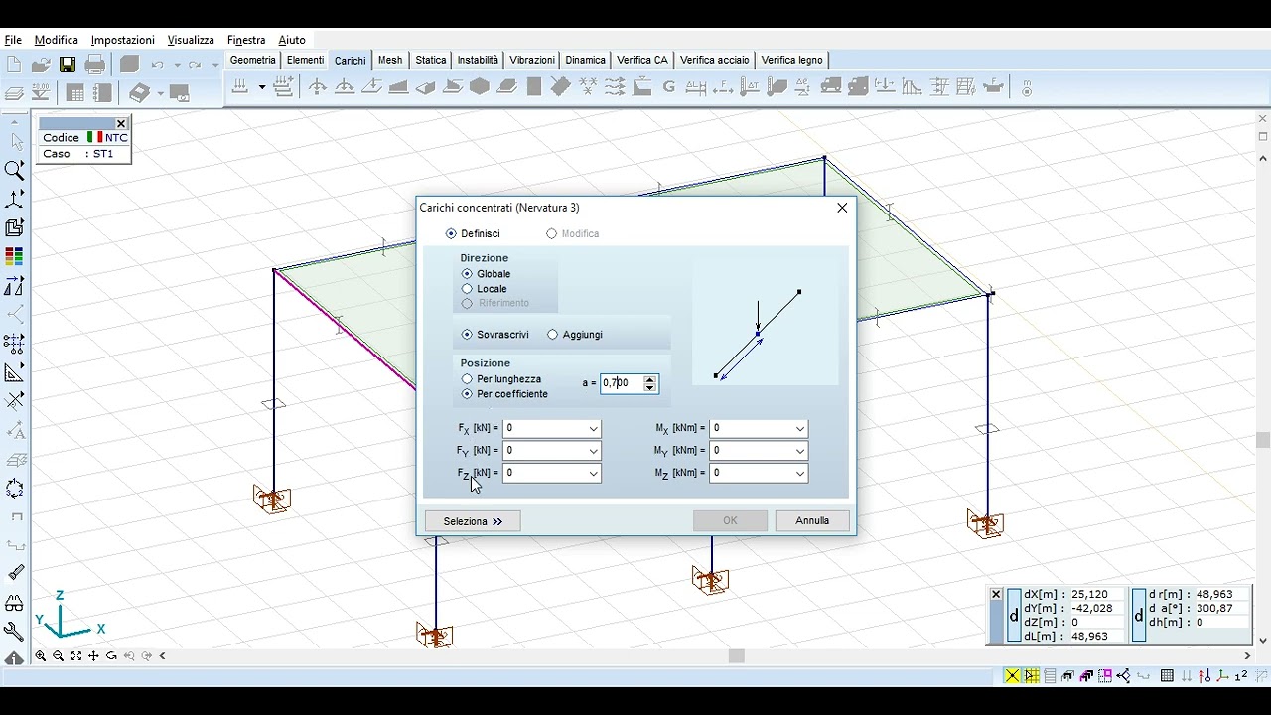Open a file with the folder icon
Screen dimensions: 1271x715
pos(41,65)
